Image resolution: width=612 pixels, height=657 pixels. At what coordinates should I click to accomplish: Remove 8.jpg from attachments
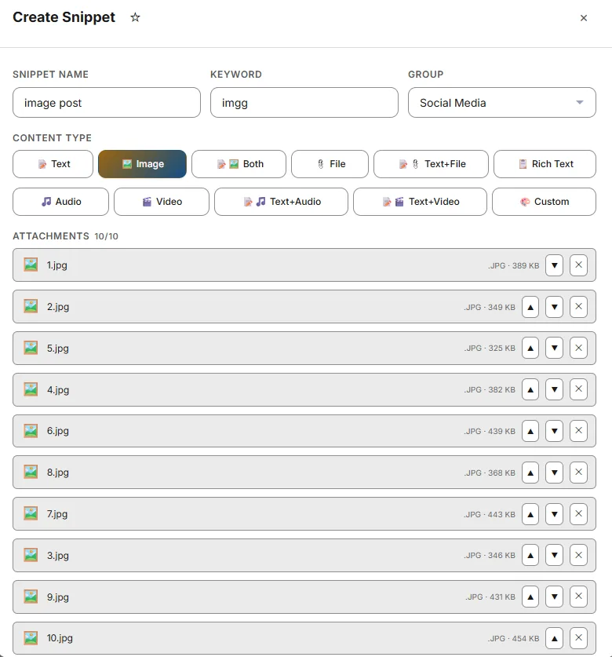pos(578,473)
